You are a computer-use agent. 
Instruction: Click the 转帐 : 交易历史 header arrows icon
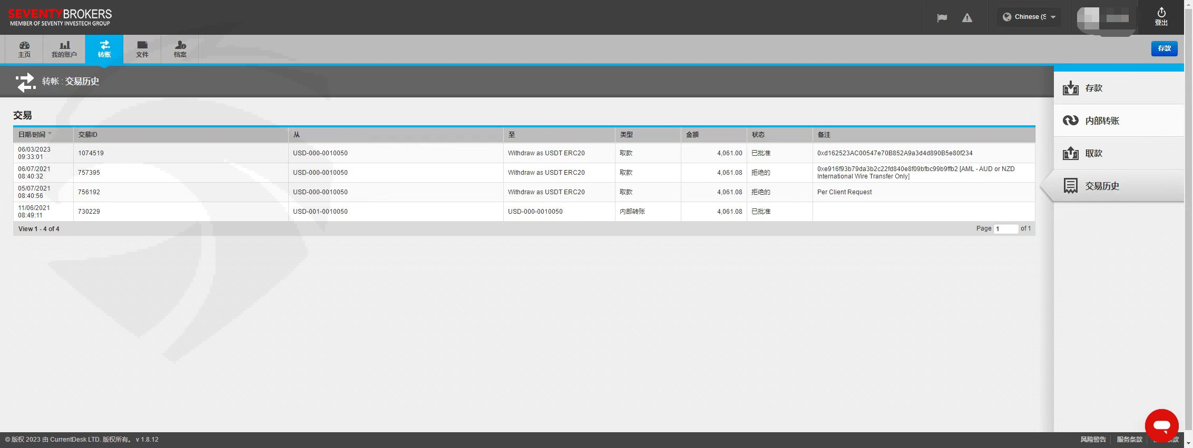[x=25, y=82]
